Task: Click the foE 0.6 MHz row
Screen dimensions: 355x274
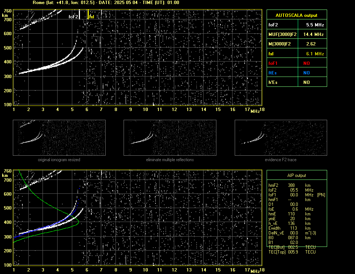Action: 291,209
